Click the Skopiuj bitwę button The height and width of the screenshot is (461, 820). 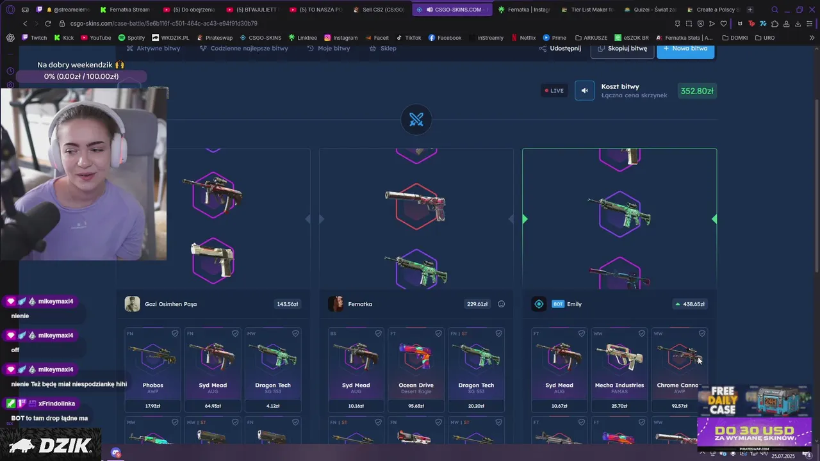[622, 49]
